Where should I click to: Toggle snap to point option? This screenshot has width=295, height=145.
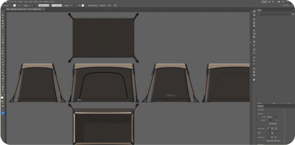[x=268, y=137]
